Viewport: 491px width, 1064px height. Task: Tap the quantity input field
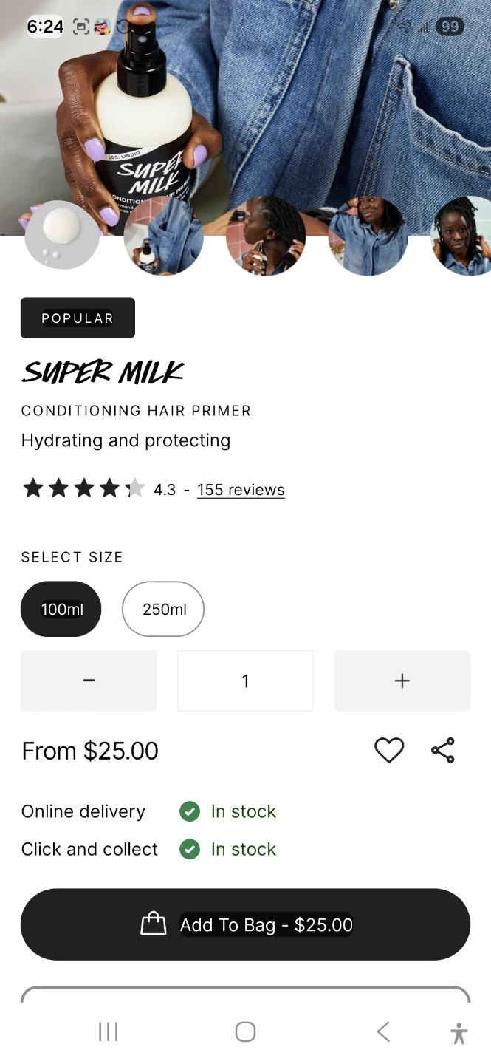pos(245,681)
